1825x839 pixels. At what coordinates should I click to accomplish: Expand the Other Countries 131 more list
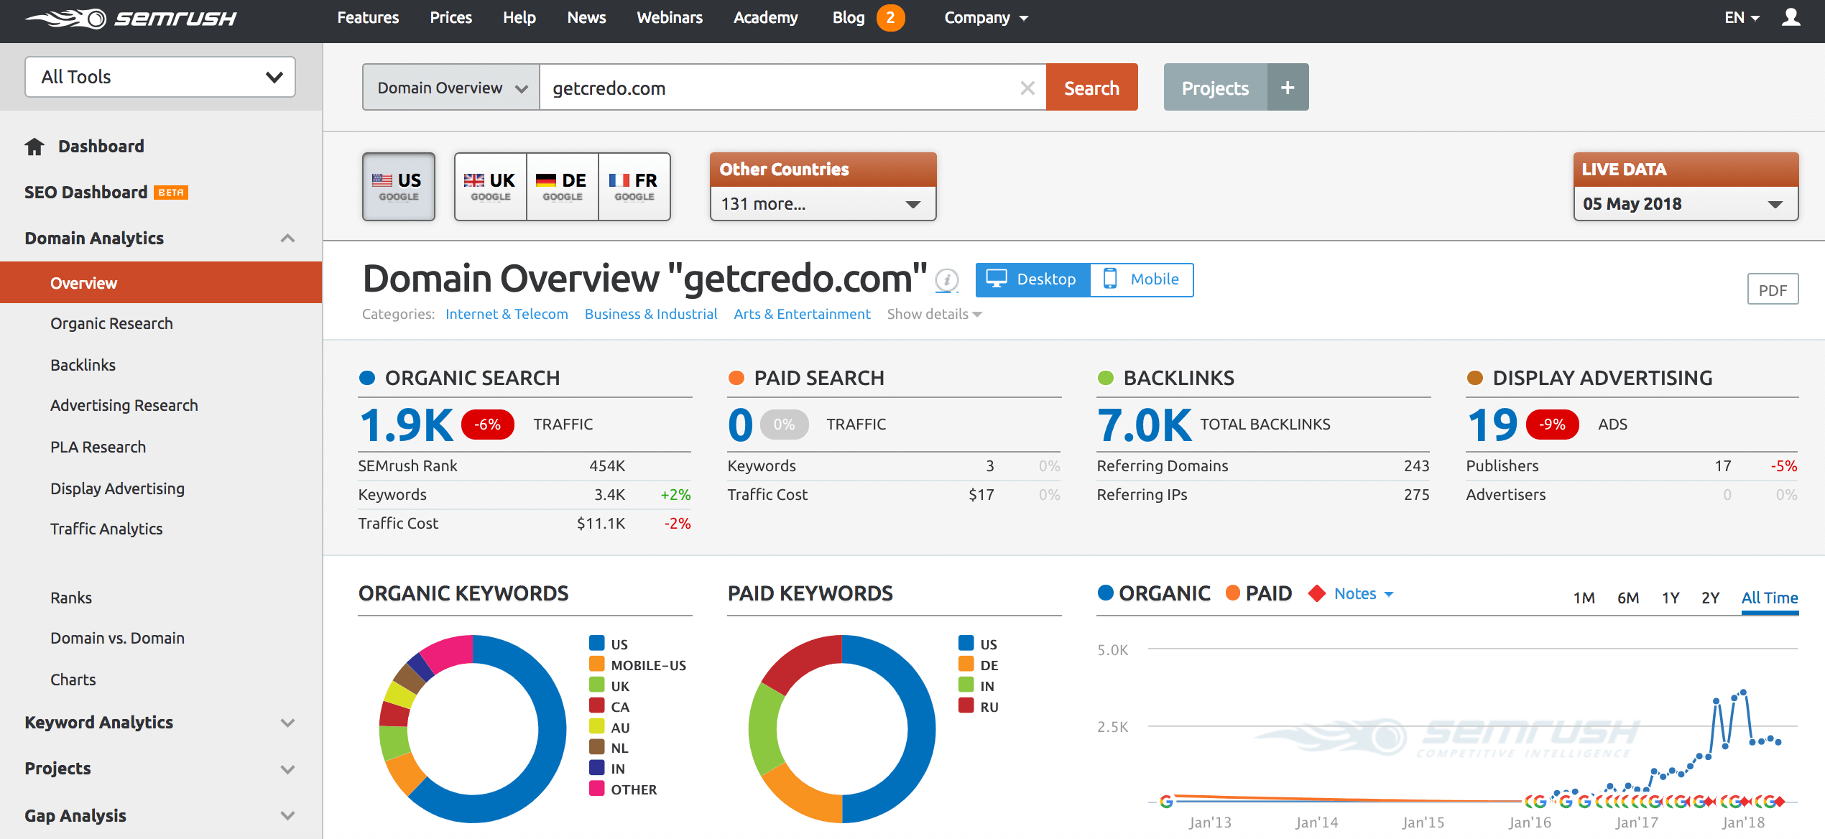[x=823, y=204]
